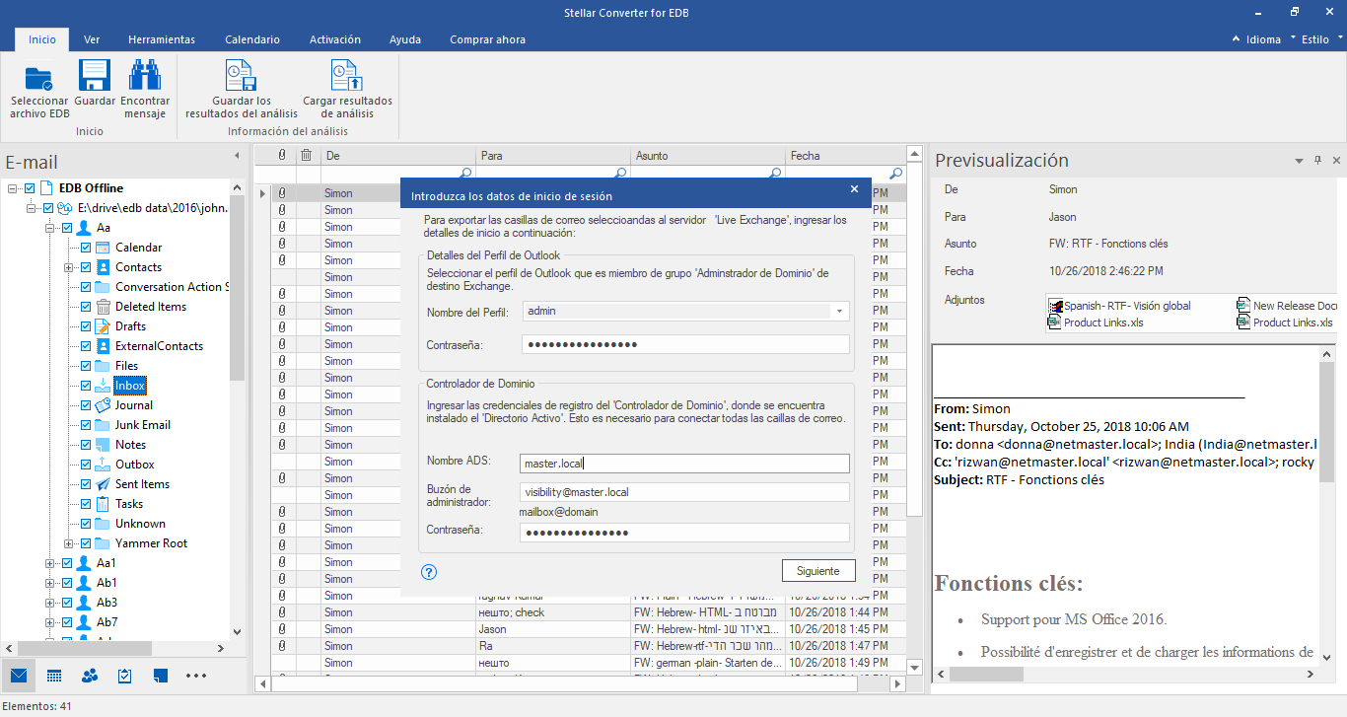
Task: Toggle Sent Items checkbox
Action: tap(86, 484)
